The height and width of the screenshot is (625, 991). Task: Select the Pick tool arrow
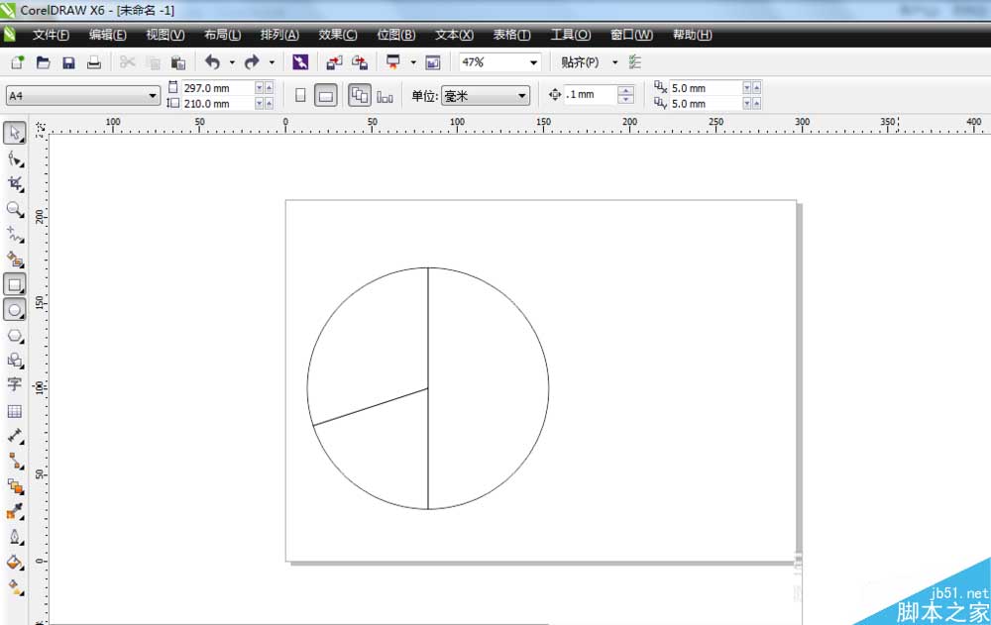[x=15, y=134]
